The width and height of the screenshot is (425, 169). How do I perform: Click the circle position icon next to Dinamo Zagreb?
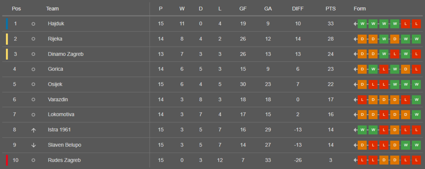(33, 54)
